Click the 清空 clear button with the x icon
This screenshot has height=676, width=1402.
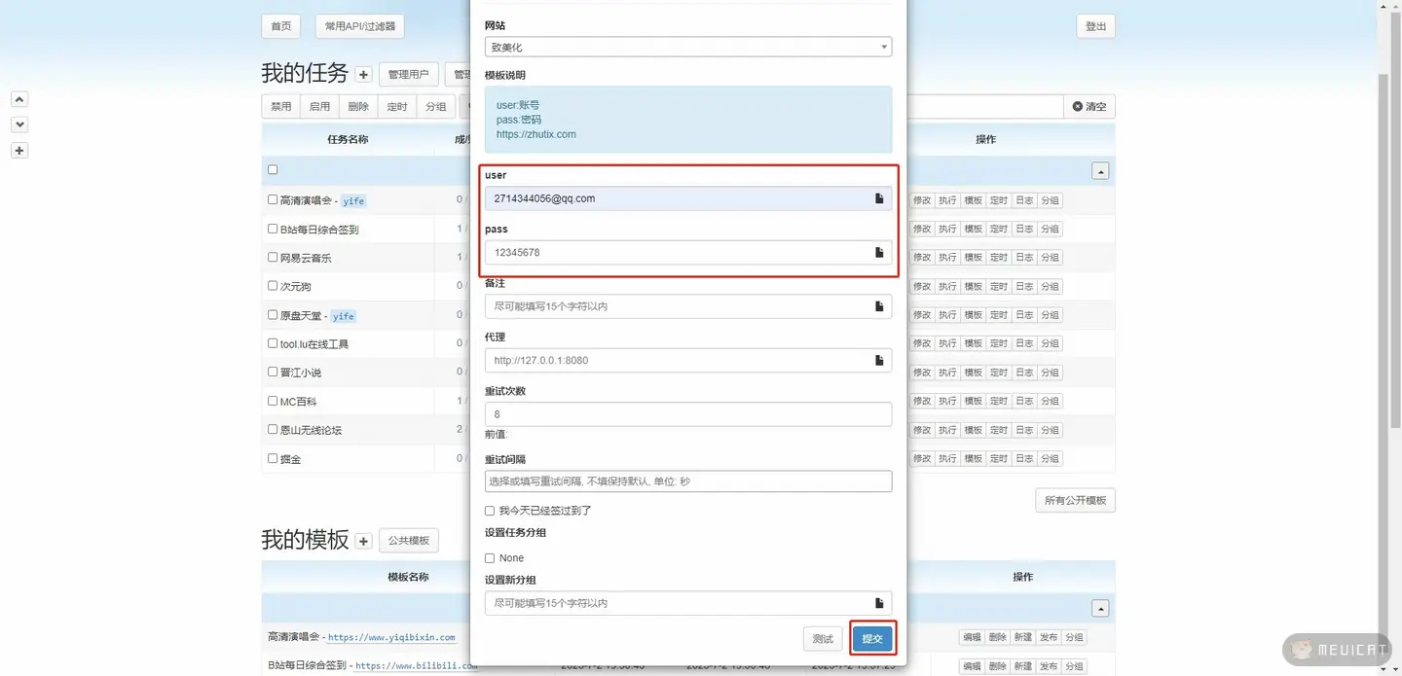point(1089,106)
